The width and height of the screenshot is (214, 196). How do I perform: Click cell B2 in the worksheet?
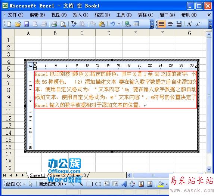tap(55, 47)
